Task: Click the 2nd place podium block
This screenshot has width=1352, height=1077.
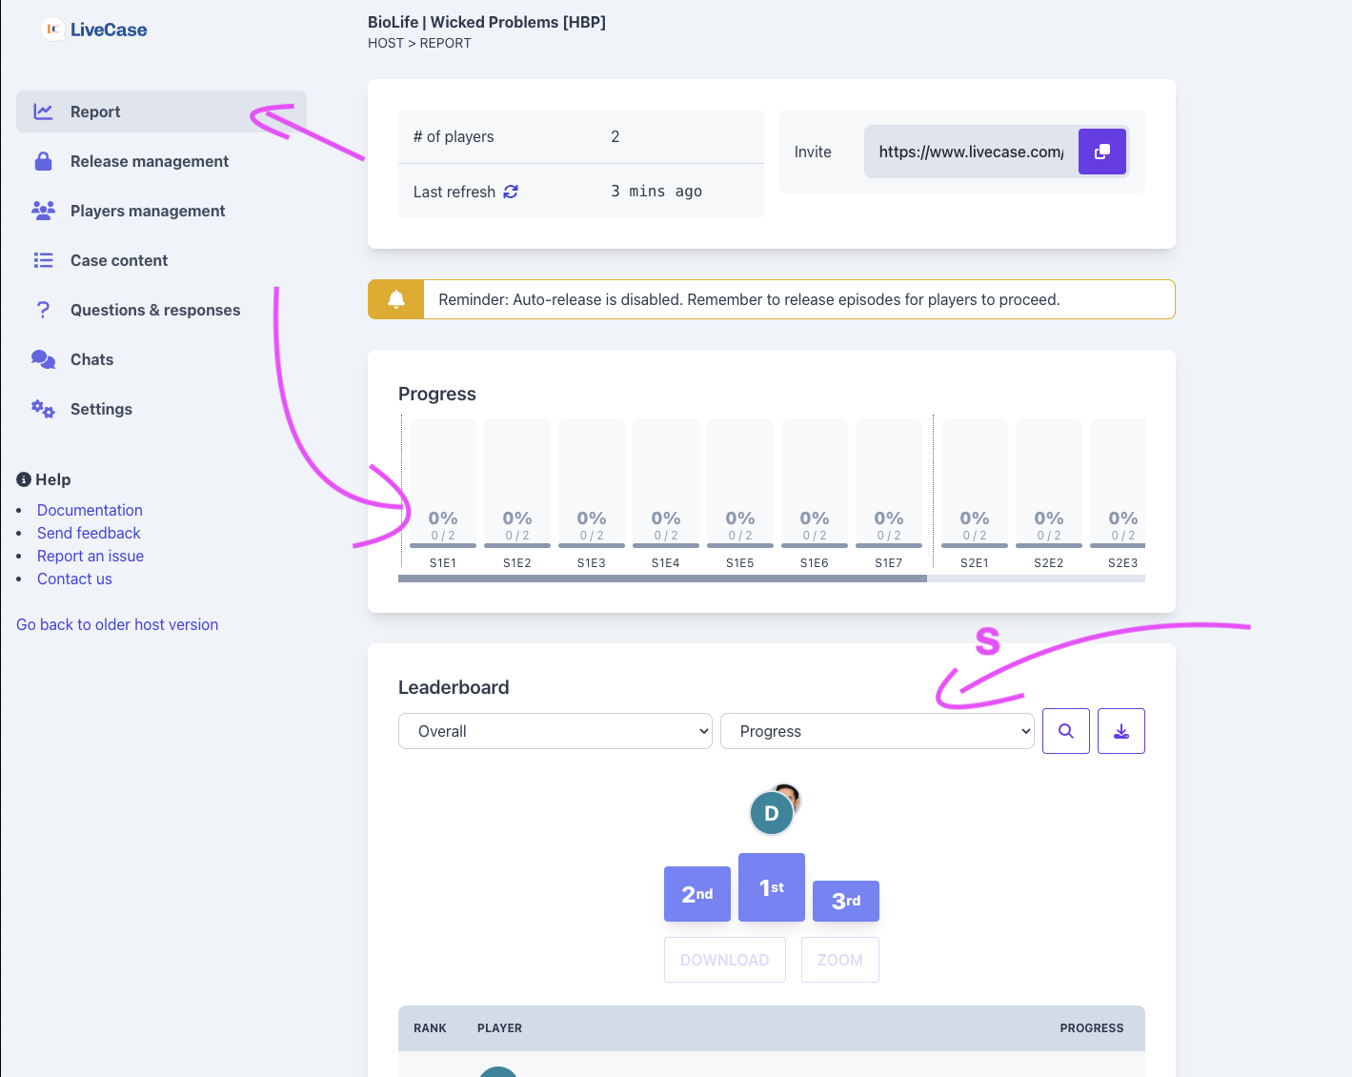Action: click(697, 894)
